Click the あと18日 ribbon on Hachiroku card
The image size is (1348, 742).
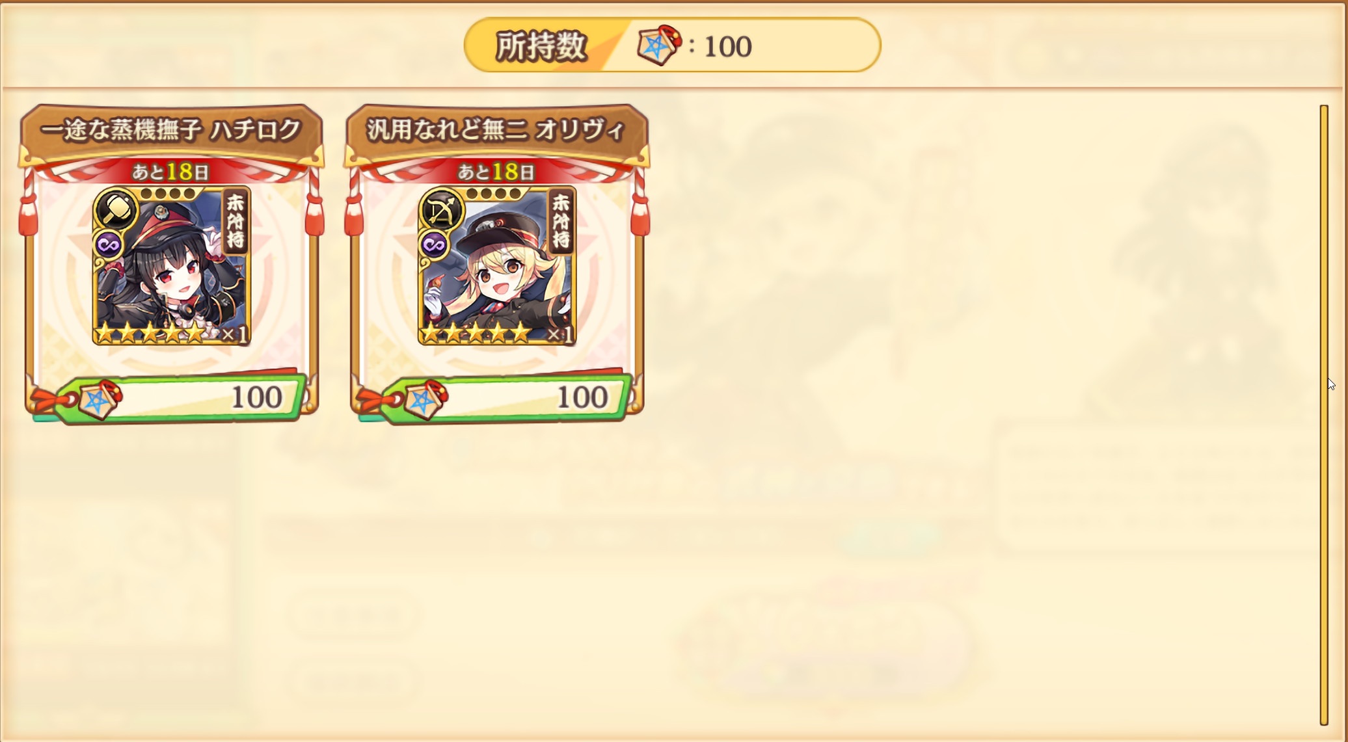tap(171, 172)
